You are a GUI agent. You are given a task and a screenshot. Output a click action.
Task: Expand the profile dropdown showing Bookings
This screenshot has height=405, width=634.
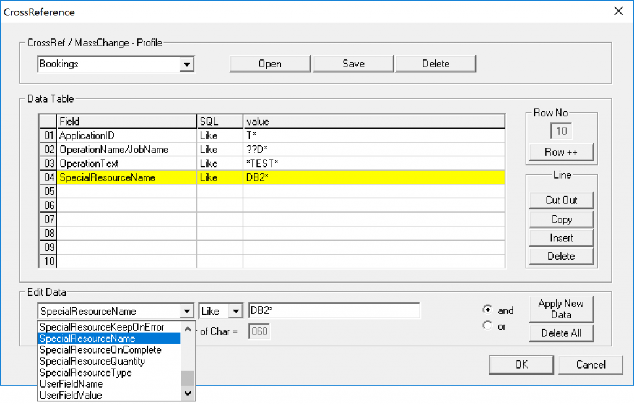187,63
